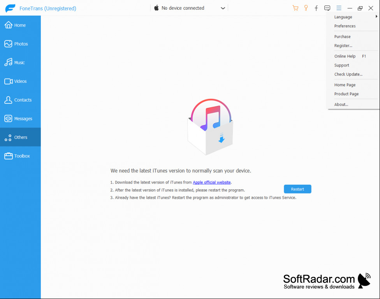Click the key register icon
The height and width of the screenshot is (299, 380).
[x=306, y=8]
